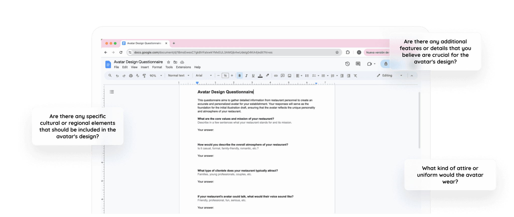The width and height of the screenshot is (514, 217).
Task: Increase font size with plus button
Action: click(x=232, y=76)
